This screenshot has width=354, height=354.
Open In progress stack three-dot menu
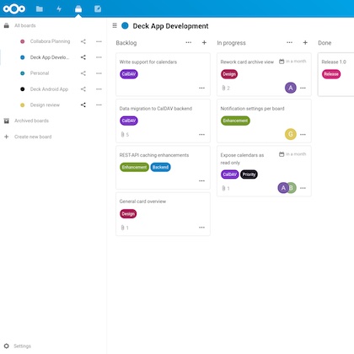pyautogui.click(x=290, y=43)
